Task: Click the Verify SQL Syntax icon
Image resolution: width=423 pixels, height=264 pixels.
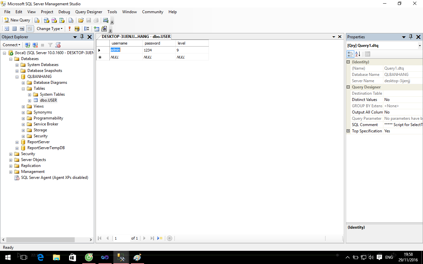Action: pyautogui.click(x=77, y=29)
